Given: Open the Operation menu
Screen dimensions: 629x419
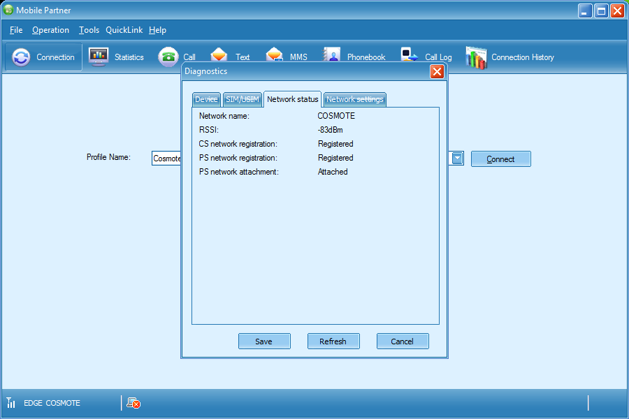Looking at the screenshot, I should click(x=50, y=30).
